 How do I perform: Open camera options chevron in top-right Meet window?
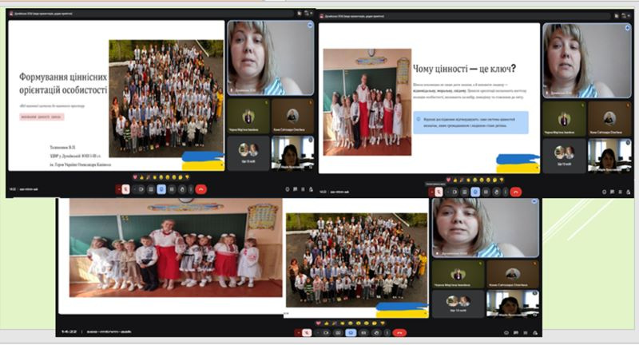pos(448,192)
